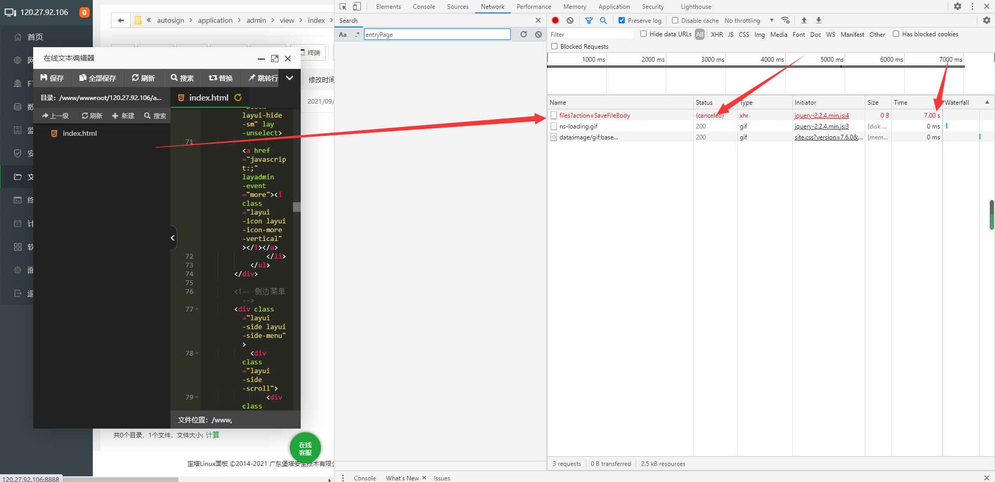
Task: Switch to the Elements tab
Action: (x=388, y=7)
